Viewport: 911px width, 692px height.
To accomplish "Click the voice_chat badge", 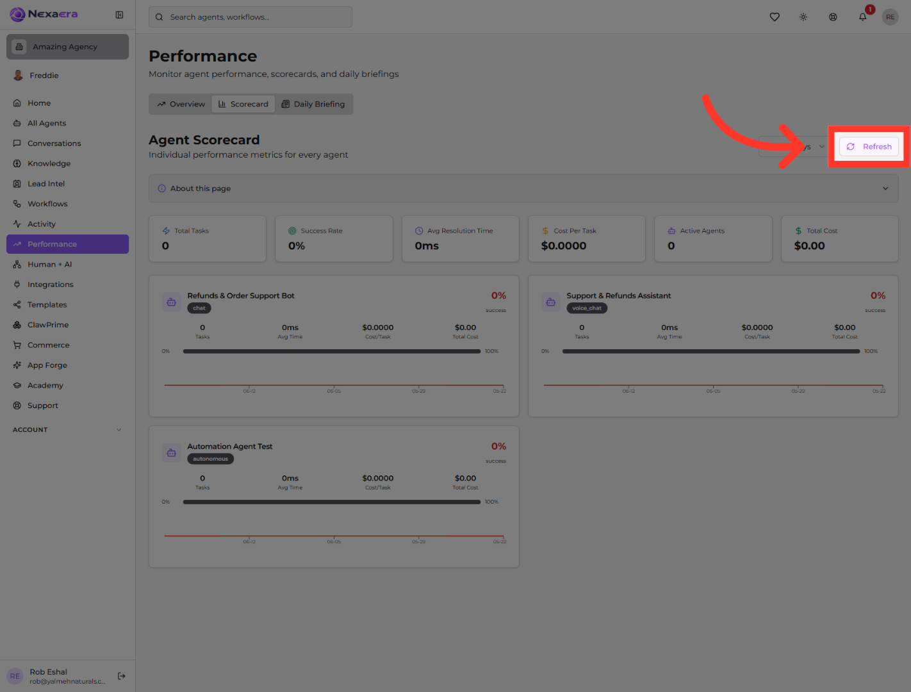I will click(x=587, y=308).
